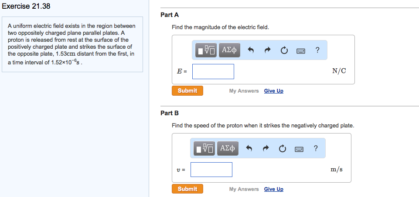Click the v = answer input box
Image resolution: width=419 pixels, height=197 pixels.
[211, 170]
